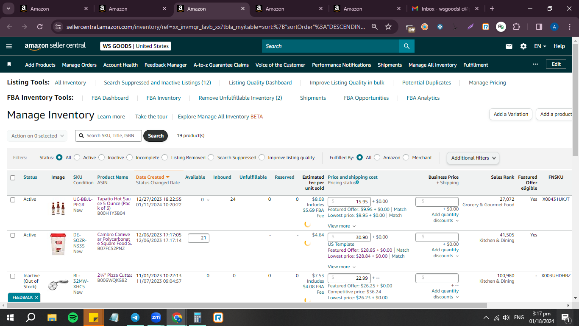The height and width of the screenshot is (326, 579).
Task: Toggle the Chrome side panel icon
Action: (539, 27)
